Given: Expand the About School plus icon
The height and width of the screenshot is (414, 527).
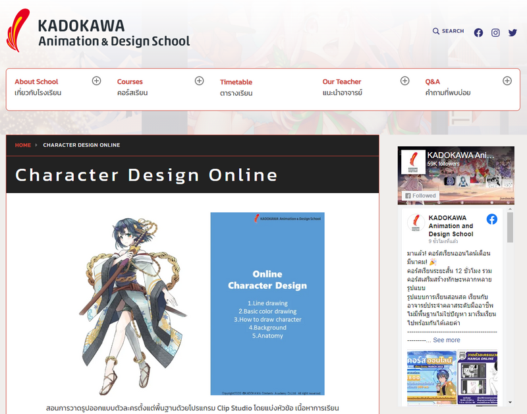Looking at the screenshot, I should (x=96, y=80).
